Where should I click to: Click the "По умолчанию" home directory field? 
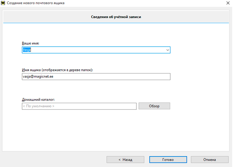79,106
